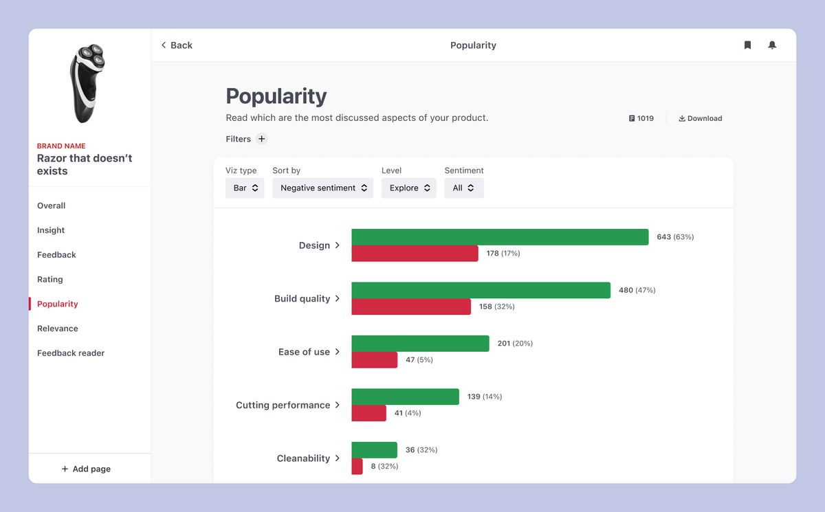The height and width of the screenshot is (512, 825).
Task: Click the plus icon for Add page
Action: (x=65, y=469)
